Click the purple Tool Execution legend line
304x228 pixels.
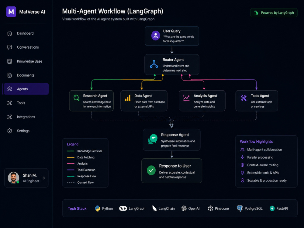coord(71,170)
